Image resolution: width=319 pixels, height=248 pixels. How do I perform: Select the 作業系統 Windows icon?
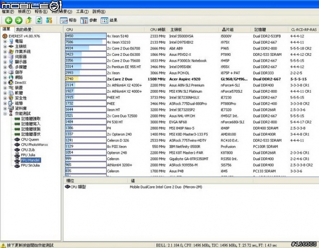tap(11, 52)
